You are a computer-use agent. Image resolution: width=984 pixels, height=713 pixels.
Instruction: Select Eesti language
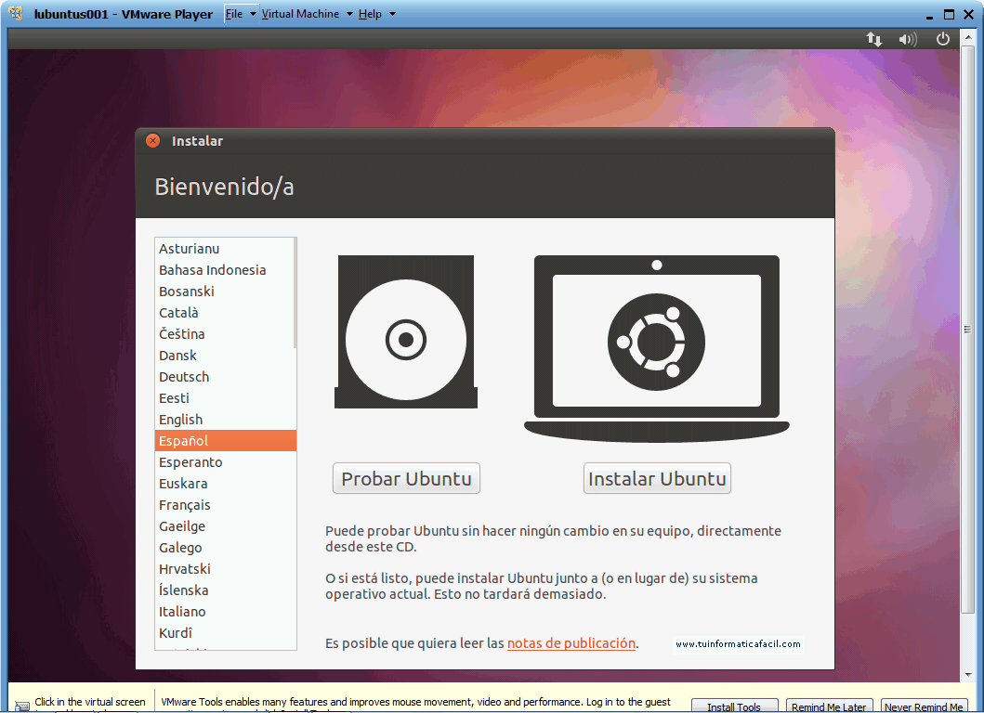[x=225, y=398]
